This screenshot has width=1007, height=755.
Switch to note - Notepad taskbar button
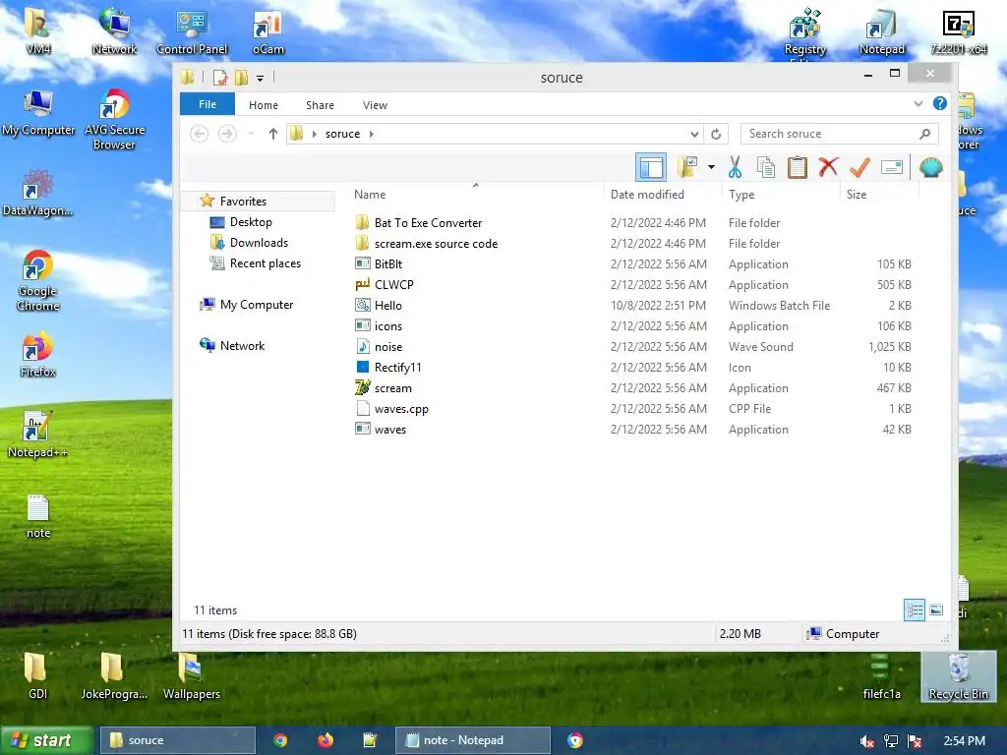[472, 740]
